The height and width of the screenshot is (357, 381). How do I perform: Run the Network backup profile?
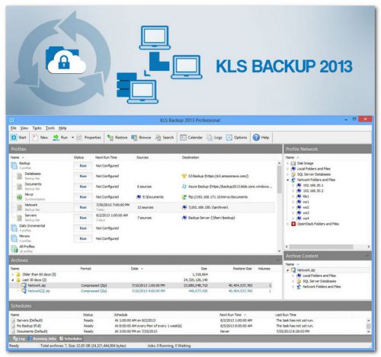click(x=83, y=207)
